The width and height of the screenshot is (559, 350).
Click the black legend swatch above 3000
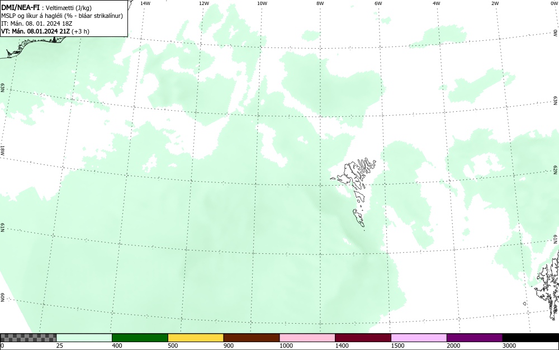(x=530, y=338)
